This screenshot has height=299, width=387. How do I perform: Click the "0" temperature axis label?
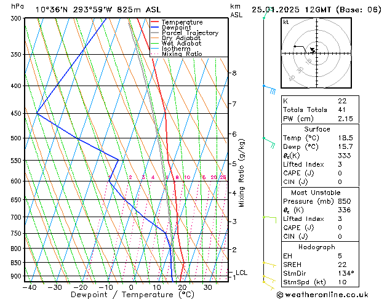click(x=131, y=287)
